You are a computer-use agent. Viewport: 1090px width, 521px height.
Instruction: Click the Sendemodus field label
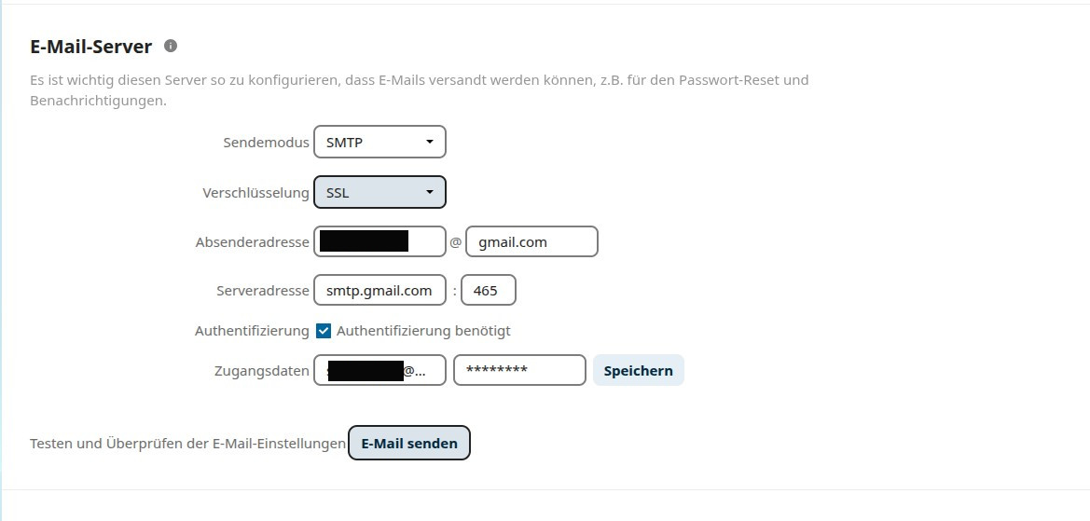pos(266,143)
